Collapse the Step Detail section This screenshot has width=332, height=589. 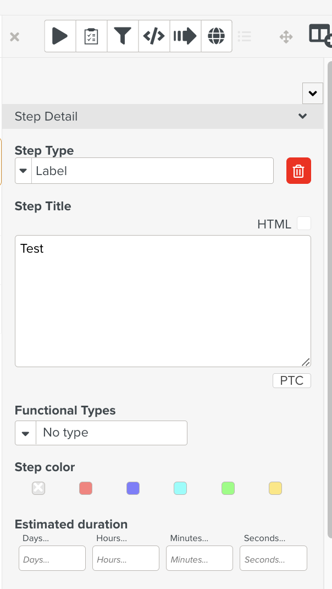click(302, 117)
